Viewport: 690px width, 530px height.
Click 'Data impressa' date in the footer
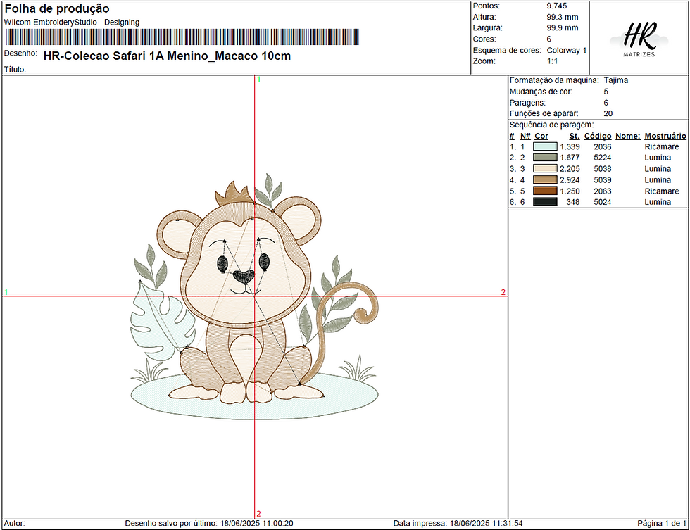point(458,524)
